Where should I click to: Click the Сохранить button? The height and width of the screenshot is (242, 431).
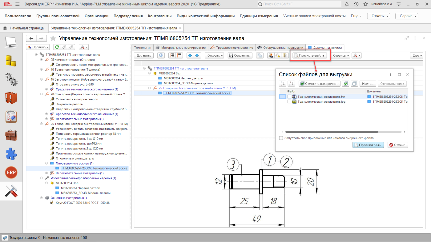coord(240,55)
